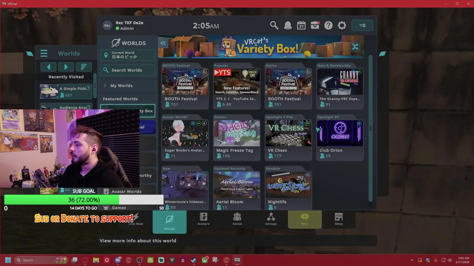The height and width of the screenshot is (266, 474).
Task: Open the magnifier search icon in header
Action: pyautogui.click(x=274, y=25)
